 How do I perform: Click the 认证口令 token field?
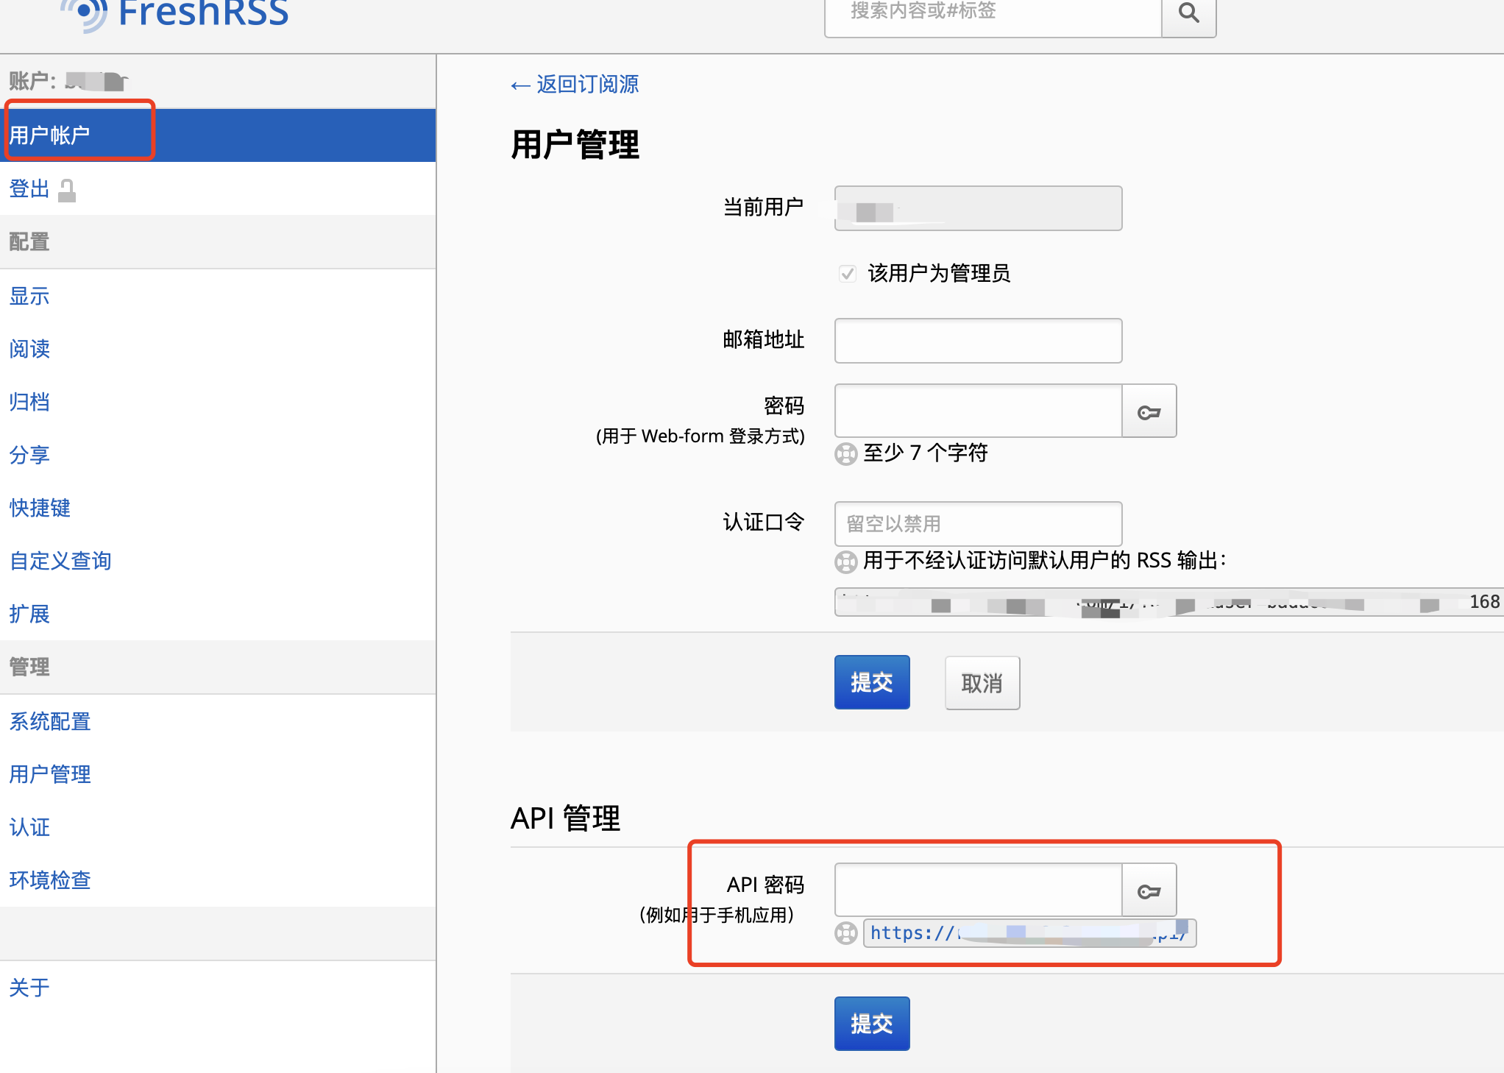pos(977,523)
